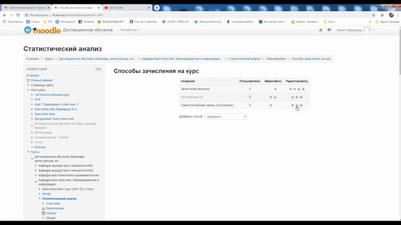This screenshot has width=401, height=225.
Task: Toggle eye icon for 'Самостоятельная запись (Слушатель)'
Action: click(x=297, y=105)
